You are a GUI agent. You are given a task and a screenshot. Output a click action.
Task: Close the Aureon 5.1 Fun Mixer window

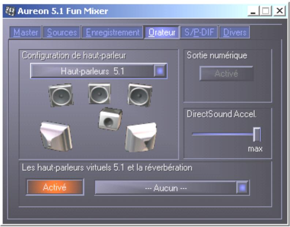[x=280, y=11]
